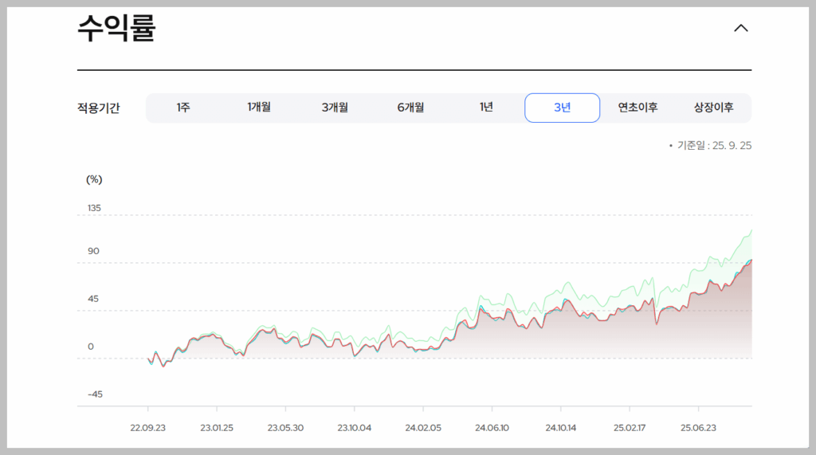Click the selected 3년 period button
The width and height of the screenshot is (816, 455).
(562, 108)
